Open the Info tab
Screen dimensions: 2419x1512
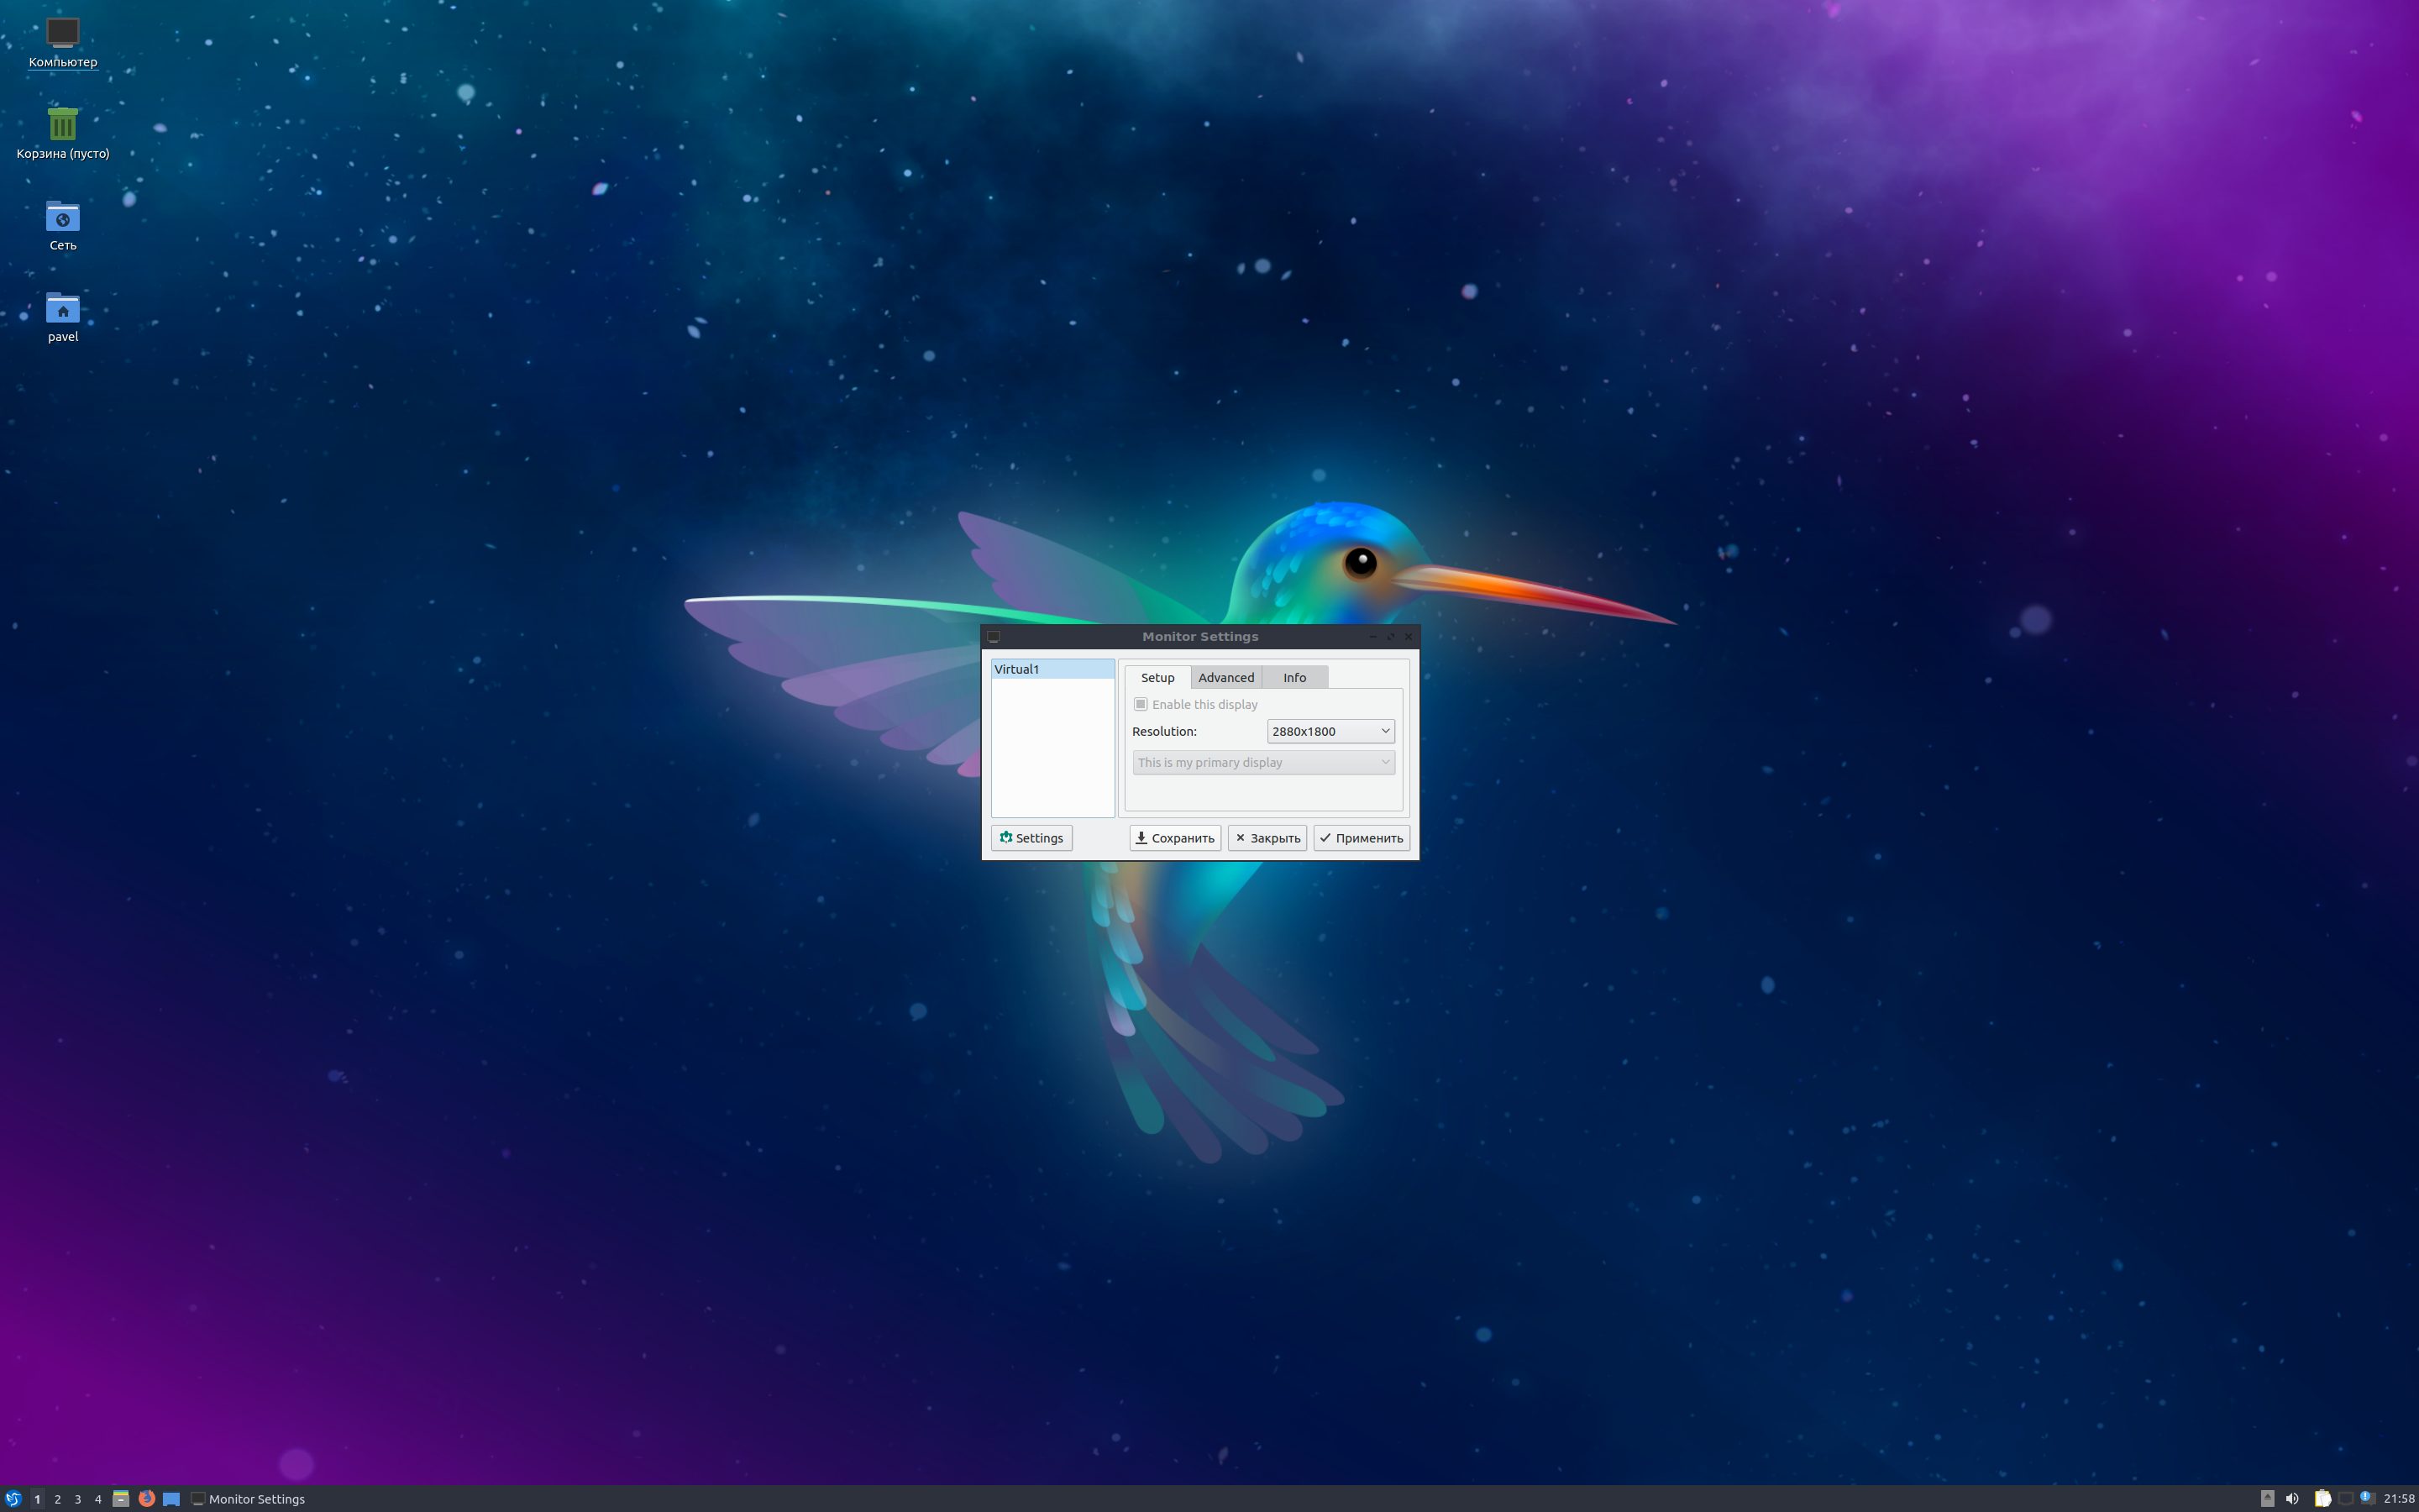pos(1294,677)
